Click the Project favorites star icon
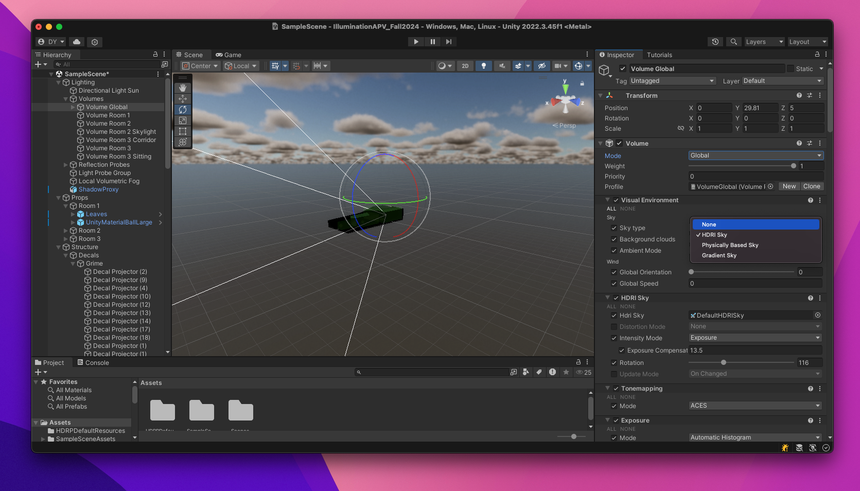Screen dimensions: 860x491 click(566, 372)
